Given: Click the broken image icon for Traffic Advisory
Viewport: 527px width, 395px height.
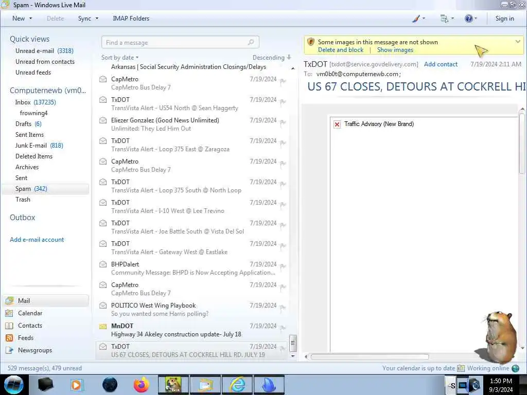Looking at the screenshot, I should 337,124.
